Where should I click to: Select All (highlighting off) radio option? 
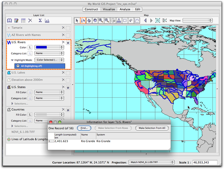click(40, 66)
